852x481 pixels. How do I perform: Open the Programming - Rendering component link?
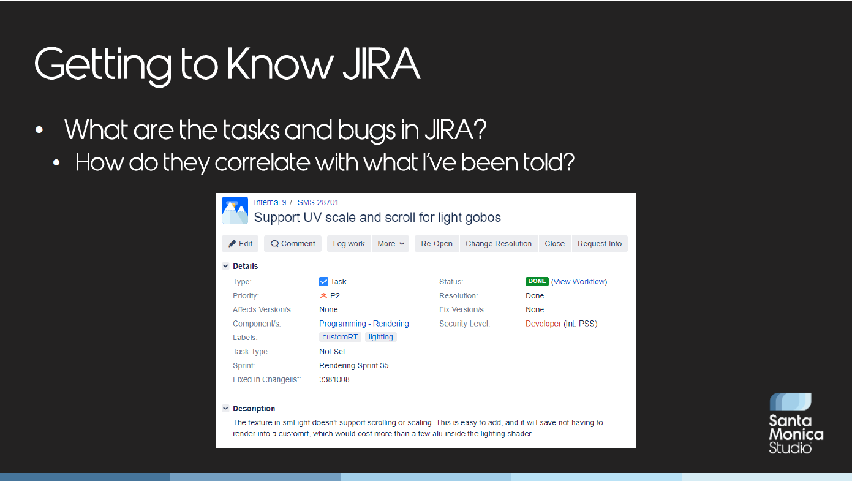coord(364,324)
